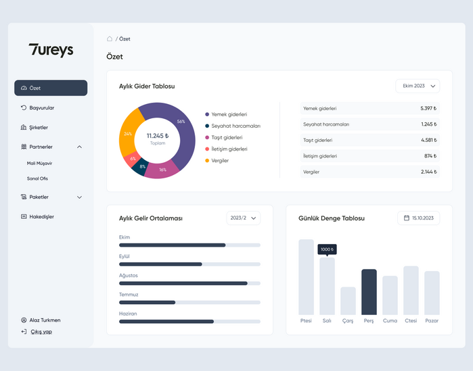Open the 2023/2 period dropdown
Viewport: 473px width, 371px height.
coord(243,218)
